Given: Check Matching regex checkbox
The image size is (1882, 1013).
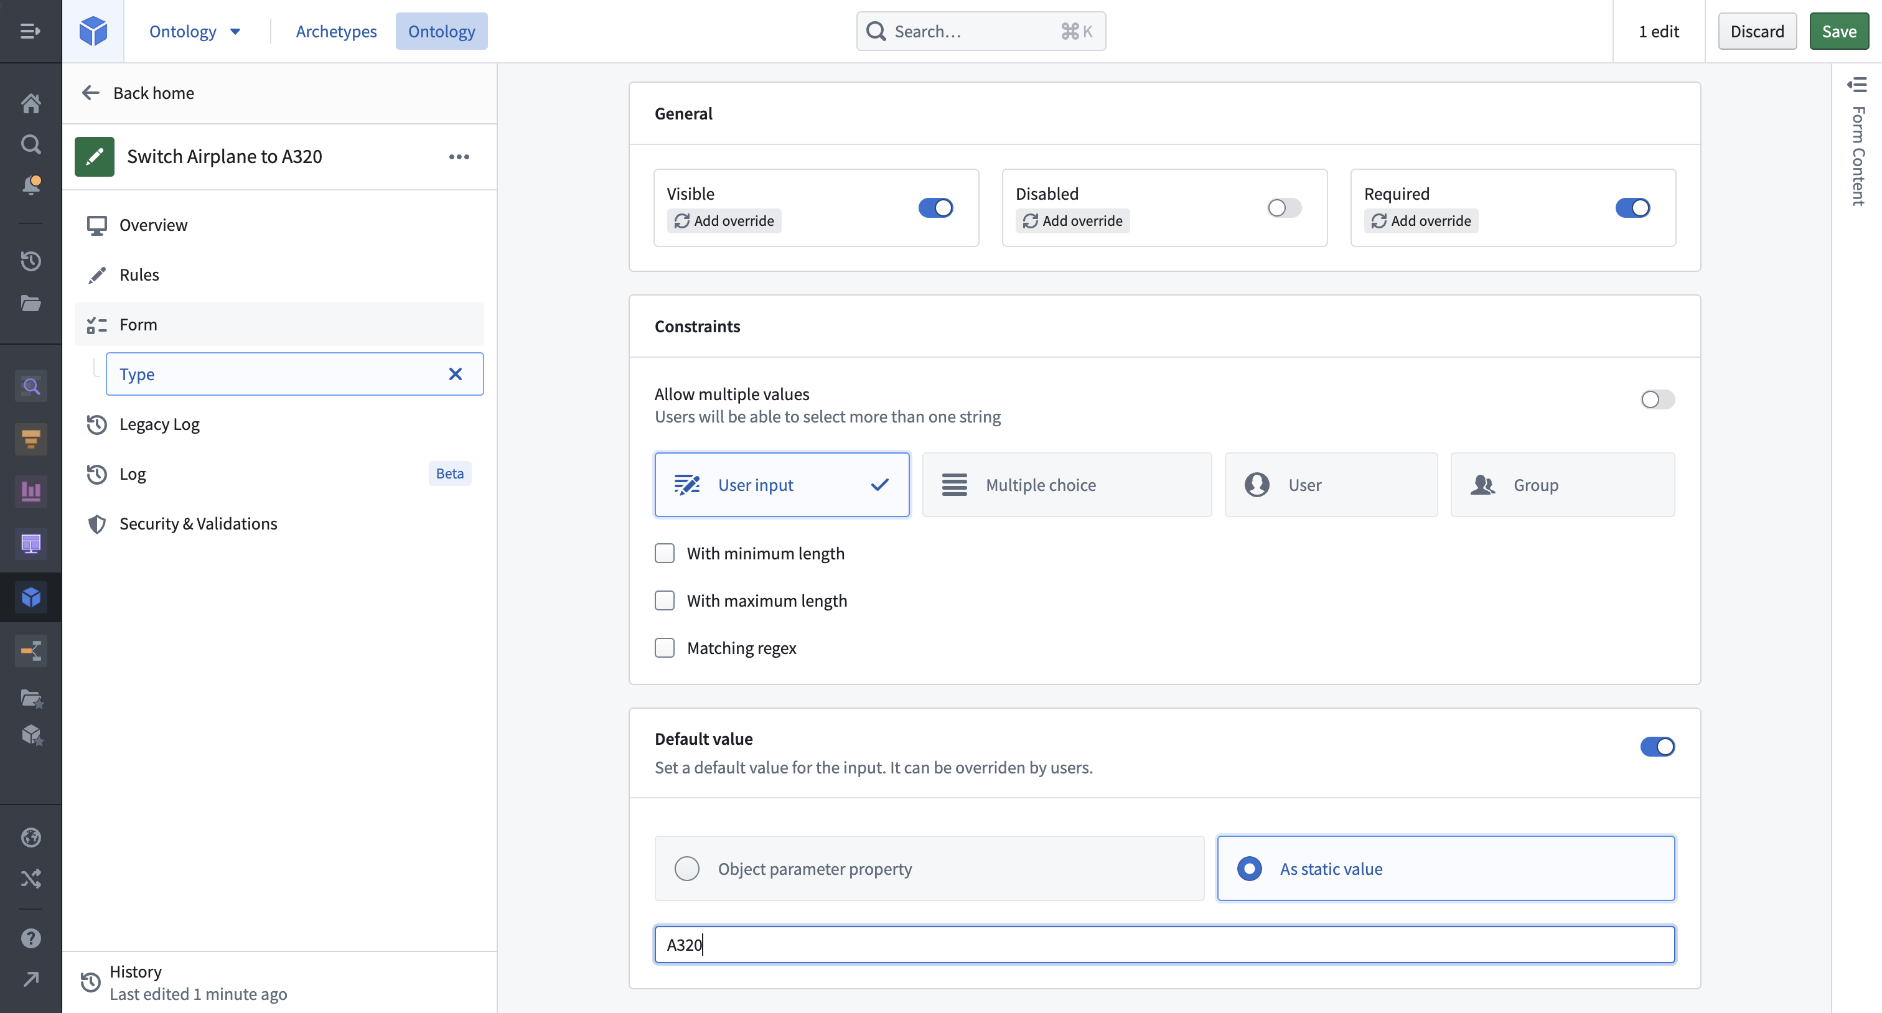Looking at the screenshot, I should pyautogui.click(x=664, y=648).
